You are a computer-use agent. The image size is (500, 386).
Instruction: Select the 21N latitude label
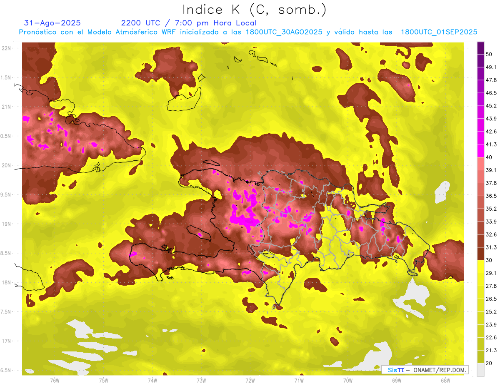coord(7,107)
